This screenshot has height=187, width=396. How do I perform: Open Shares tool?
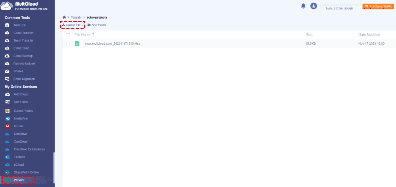click(19, 71)
